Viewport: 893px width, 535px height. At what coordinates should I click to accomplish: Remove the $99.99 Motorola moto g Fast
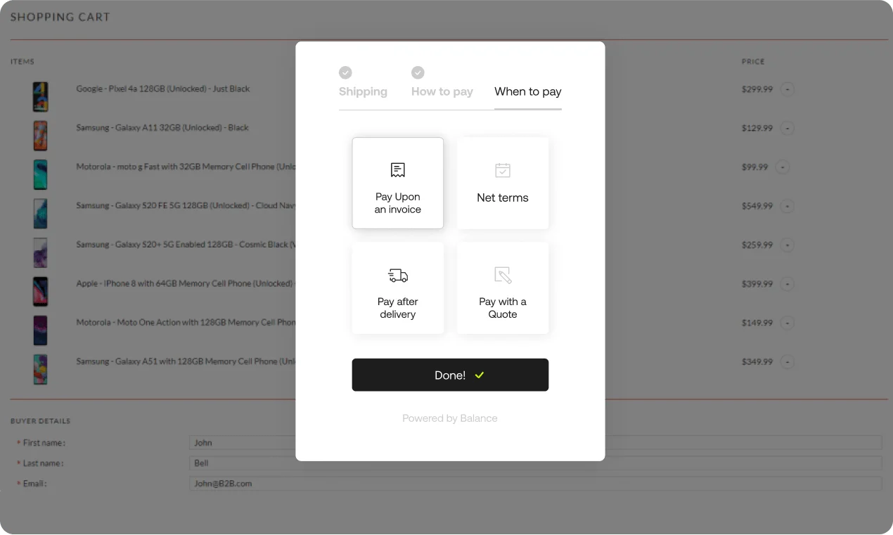(783, 167)
